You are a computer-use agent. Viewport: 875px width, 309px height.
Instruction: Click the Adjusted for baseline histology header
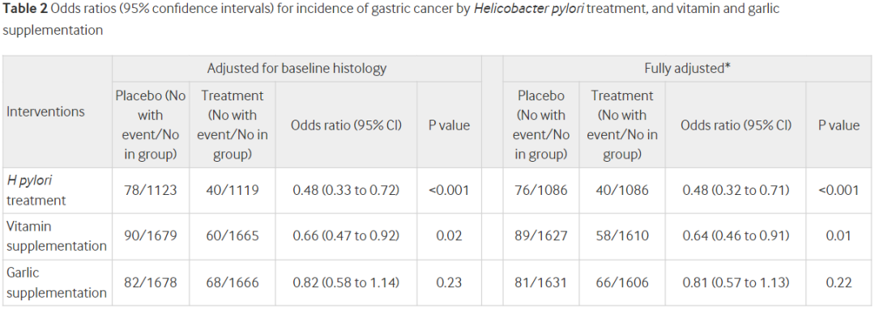pos(297,69)
